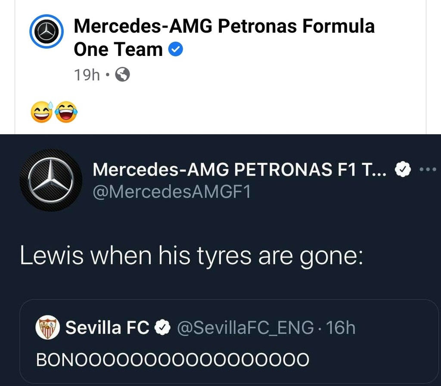The width and height of the screenshot is (441, 386).
Task: Click the tears of joy emoji
Action: pos(66,113)
